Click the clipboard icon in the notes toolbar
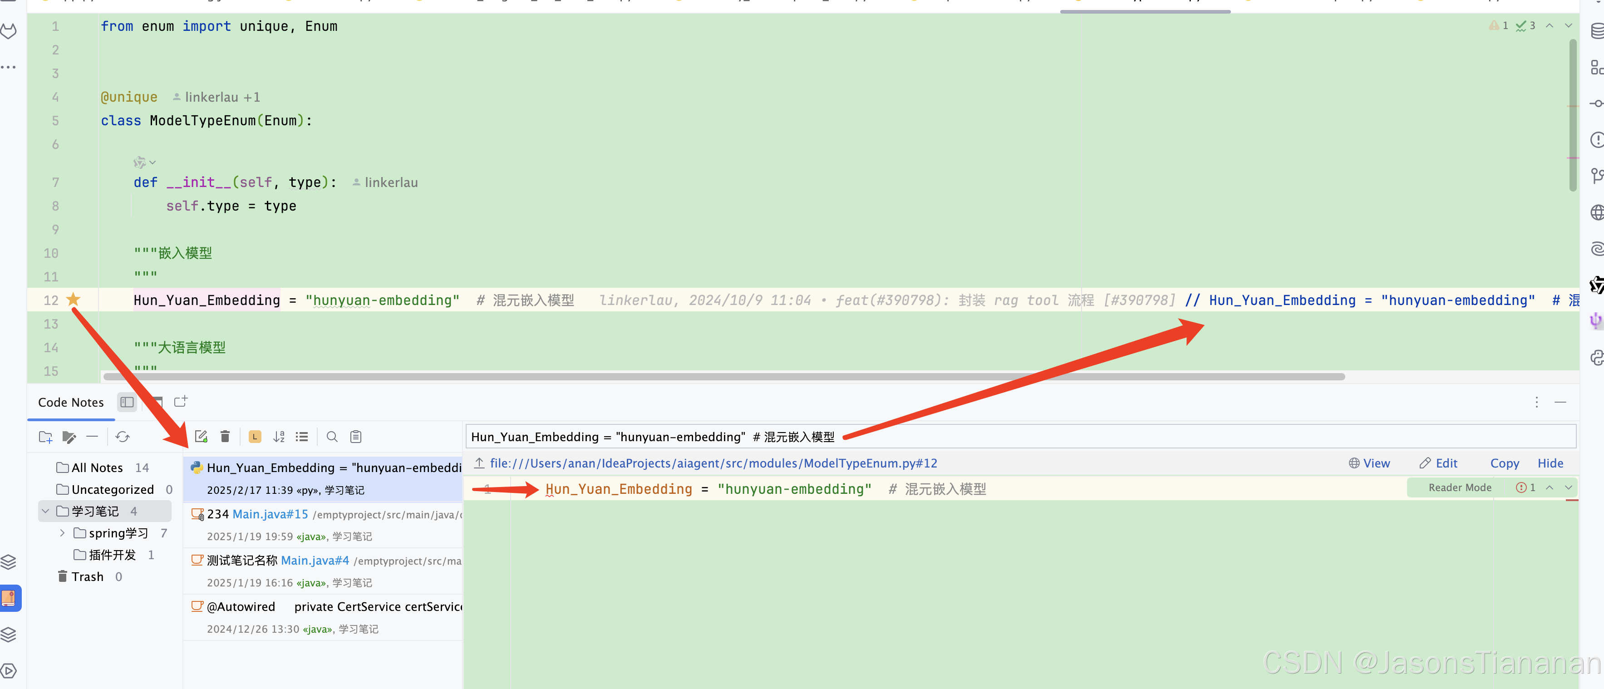This screenshot has height=689, width=1604. point(355,437)
